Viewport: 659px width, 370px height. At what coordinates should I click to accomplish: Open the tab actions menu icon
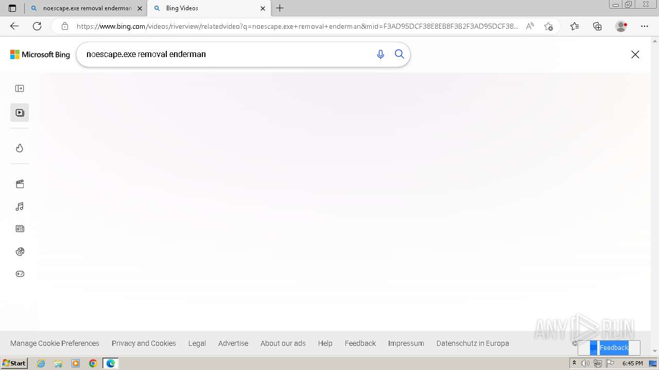pyautogui.click(x=12, y=8)
